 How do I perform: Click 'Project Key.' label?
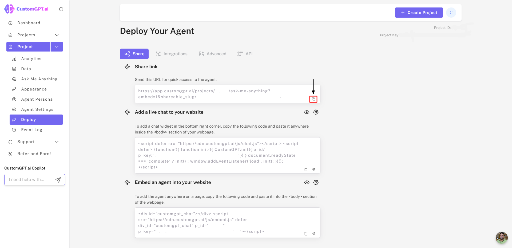coord(390,35)
